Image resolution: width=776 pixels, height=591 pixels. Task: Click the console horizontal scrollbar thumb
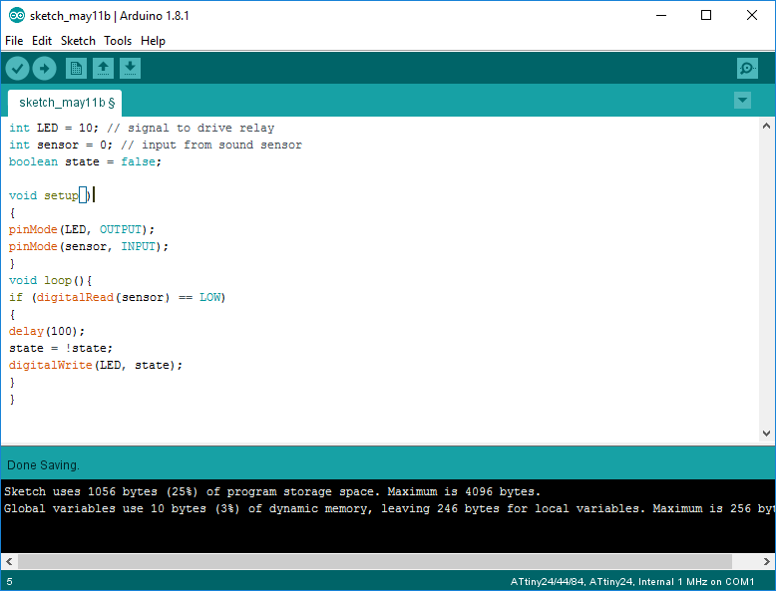[x=375, y=561]
